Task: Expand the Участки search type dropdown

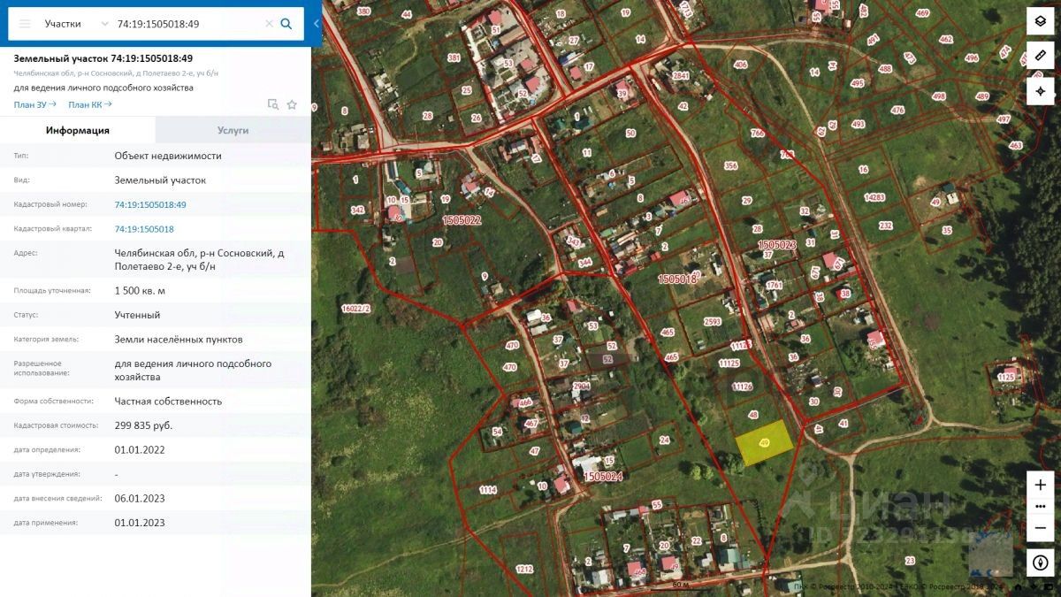Action: point(77,24)
